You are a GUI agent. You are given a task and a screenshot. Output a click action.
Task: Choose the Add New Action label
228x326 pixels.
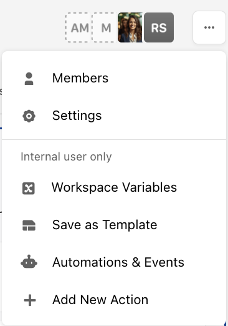(x=100, y=300)
